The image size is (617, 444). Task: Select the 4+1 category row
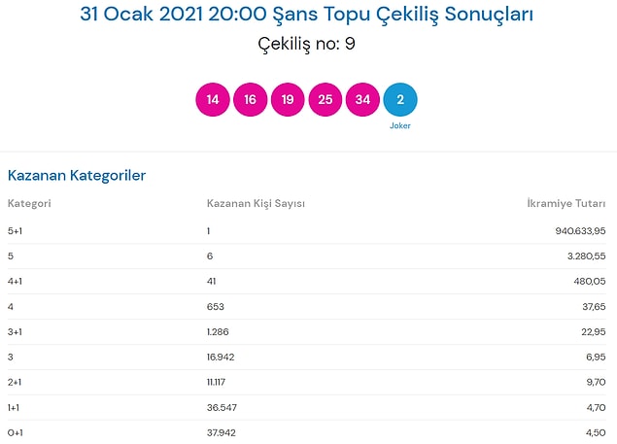(x=306, y=282)
